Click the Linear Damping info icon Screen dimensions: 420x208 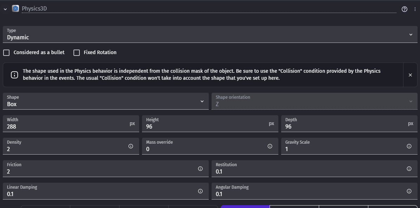pos(200,191)
